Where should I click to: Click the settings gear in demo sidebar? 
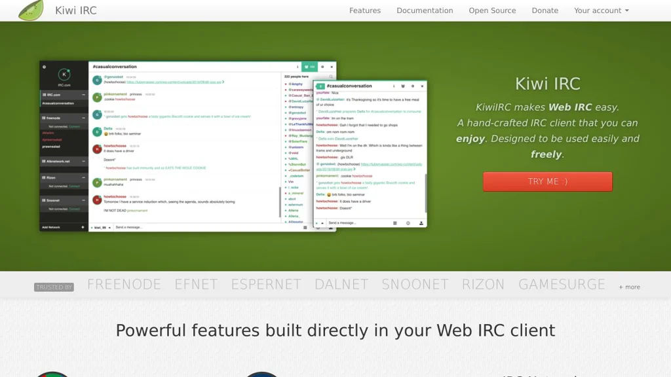coord(44,67)
